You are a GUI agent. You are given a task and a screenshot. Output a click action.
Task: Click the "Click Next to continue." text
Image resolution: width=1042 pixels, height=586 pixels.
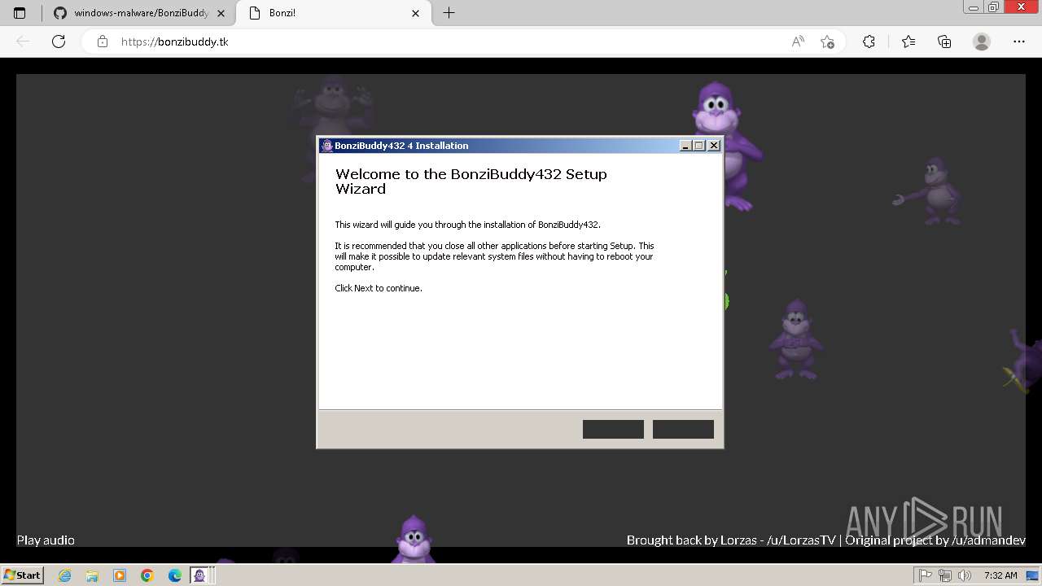point(379,288)
